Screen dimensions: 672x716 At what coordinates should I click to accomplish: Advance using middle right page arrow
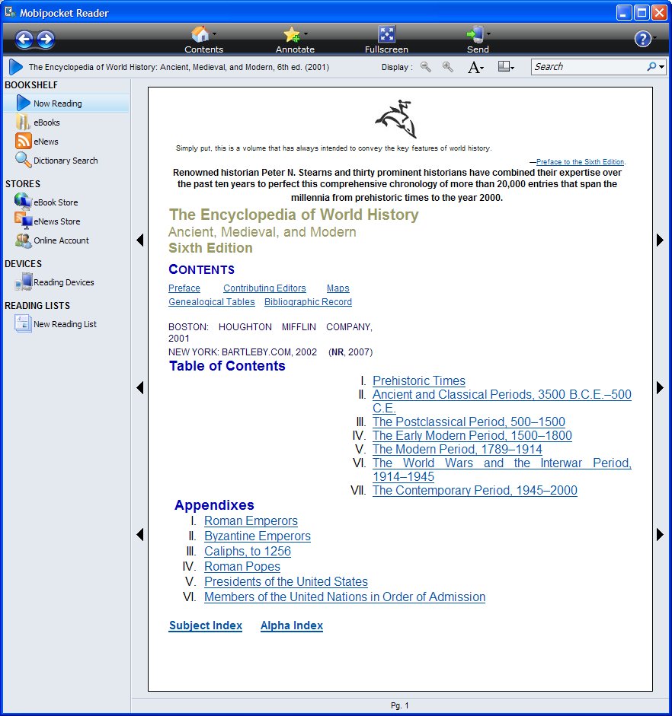pyautogui.click(x=660, y=388)
